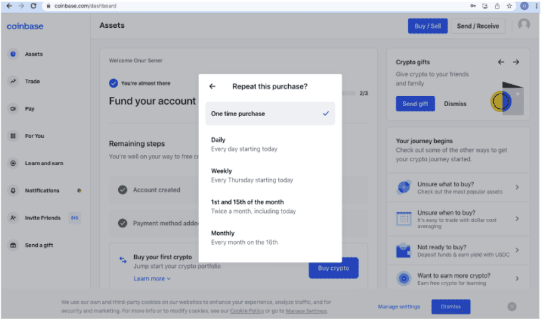The image size is (541, 321).
Task: Dismiss the cookie banner
Action: pyautogui.click(x=451, y=306)
